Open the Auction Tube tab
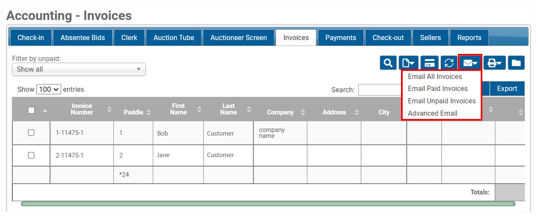 point(174,38)
